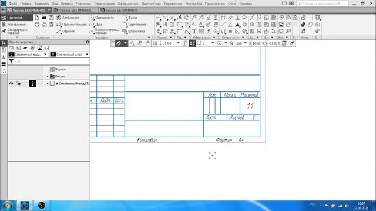Image resolution: width=376 pixels, height=211 pixels.
Task: Click the zoom window magnifier icon
Action: [219, 43]
